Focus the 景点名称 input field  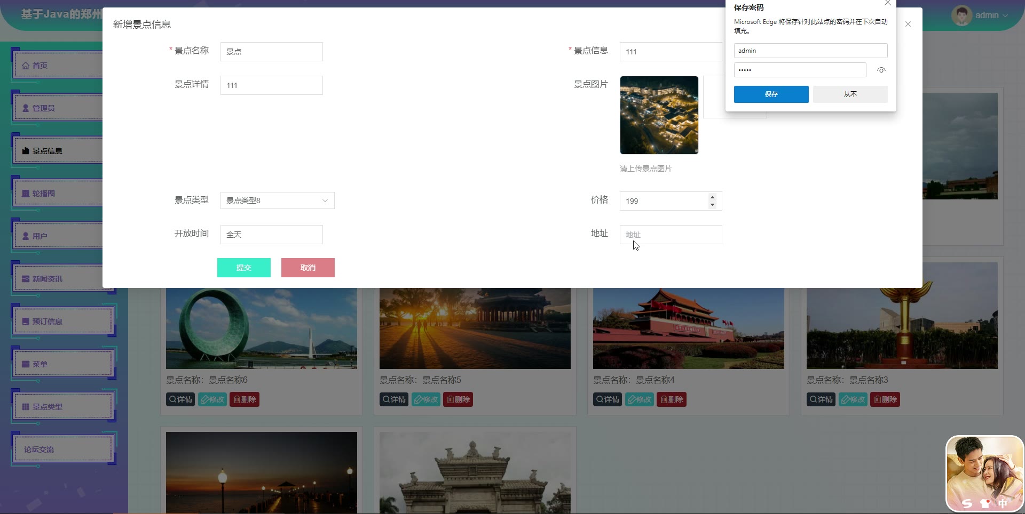(x=272, y=52)
